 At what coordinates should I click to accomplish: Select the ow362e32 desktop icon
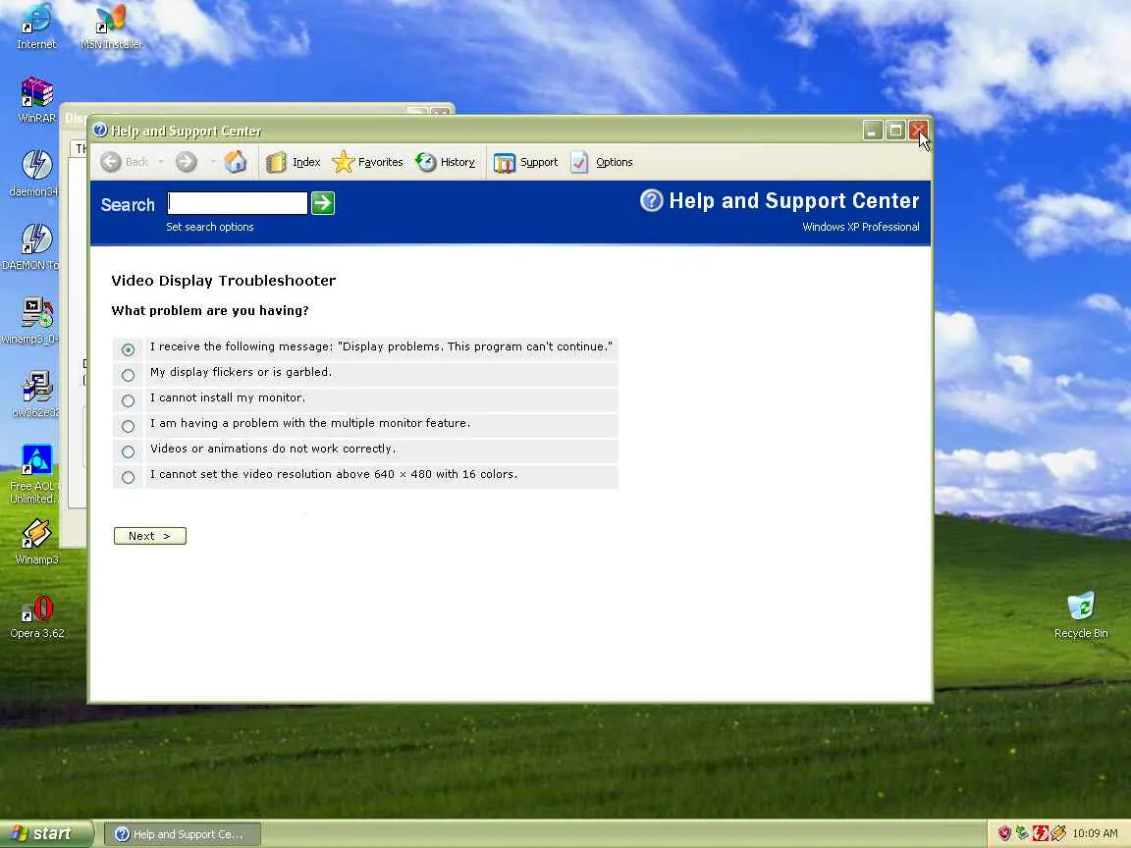(x=36, y=396)
